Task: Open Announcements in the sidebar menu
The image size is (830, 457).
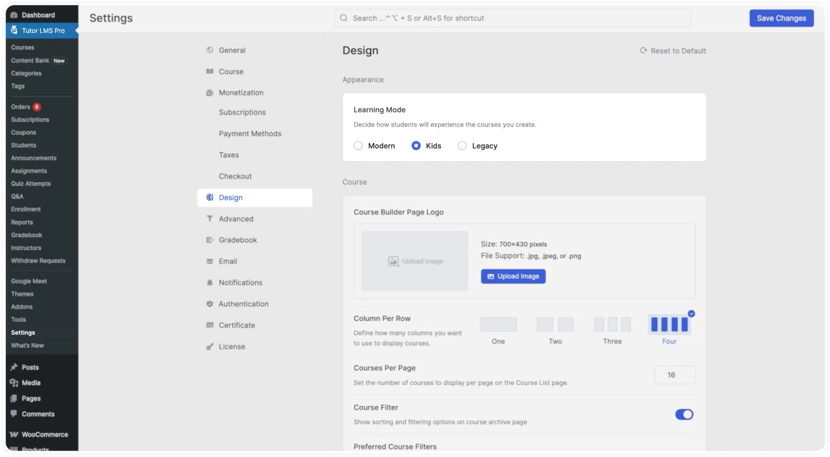Action: (34, 158)
